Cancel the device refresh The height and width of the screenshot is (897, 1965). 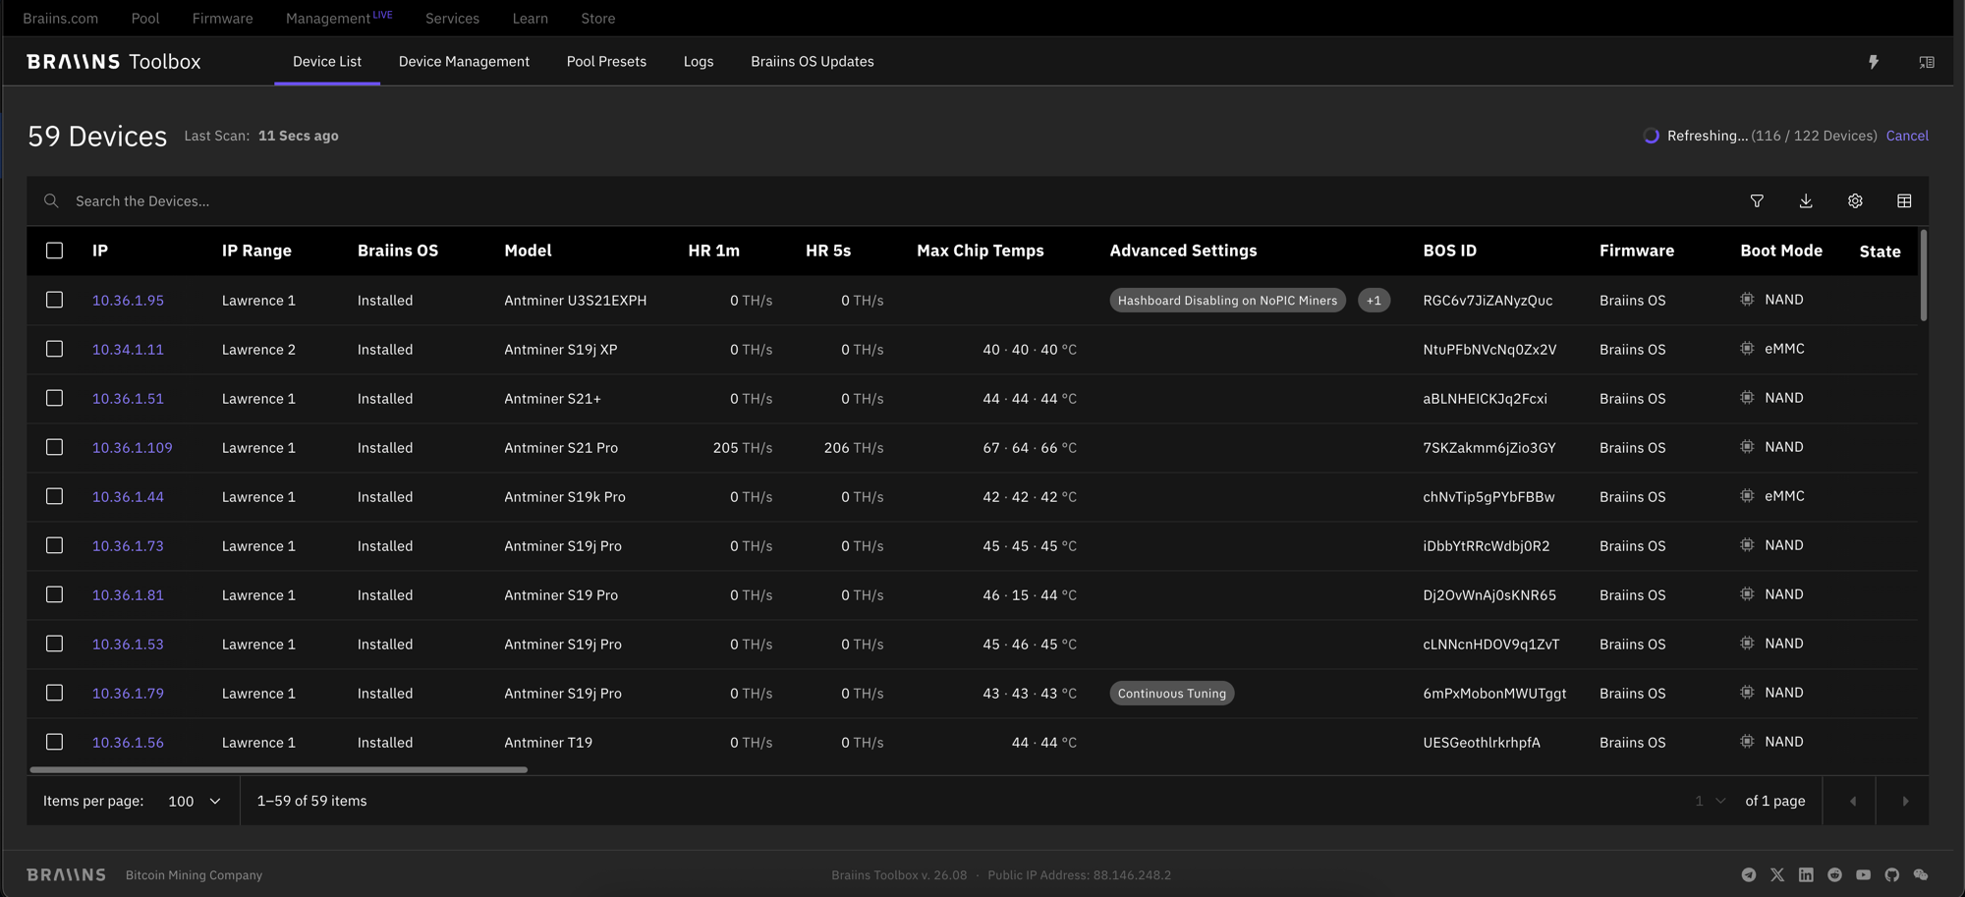pyautogui.click(x=1907, y=136)
